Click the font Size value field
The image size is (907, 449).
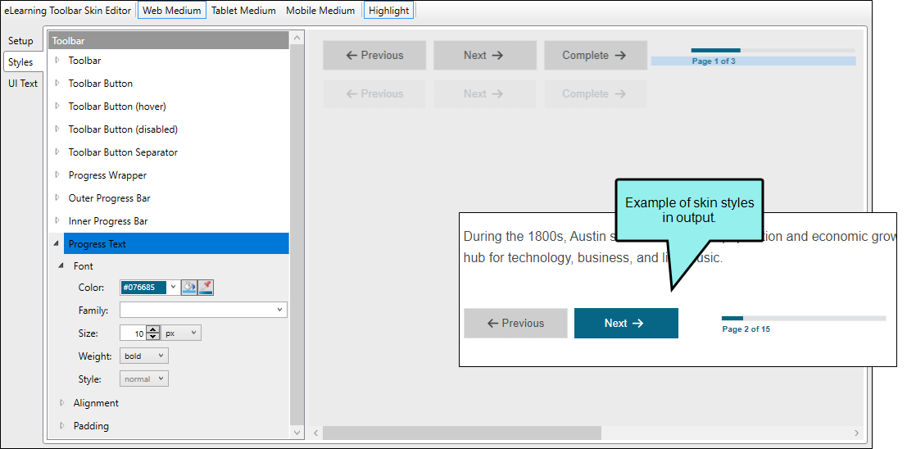pos(133,333)
